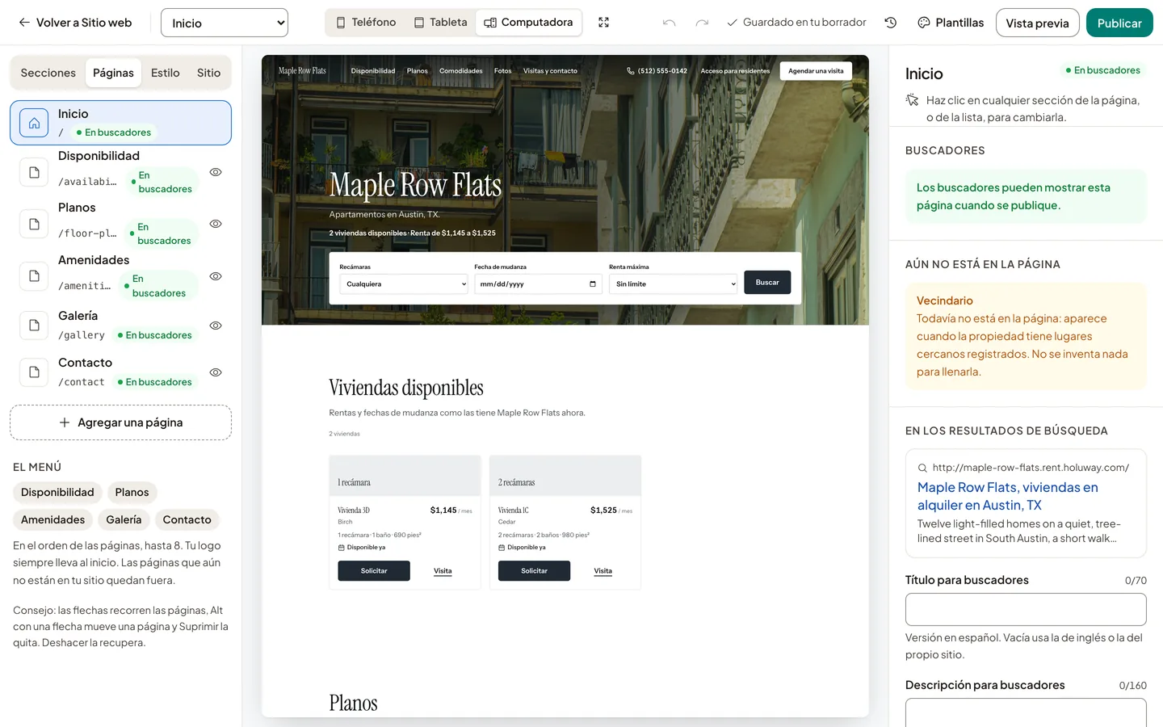
Task: Click the Título para buscadores input field
Action: (1026, 610)
